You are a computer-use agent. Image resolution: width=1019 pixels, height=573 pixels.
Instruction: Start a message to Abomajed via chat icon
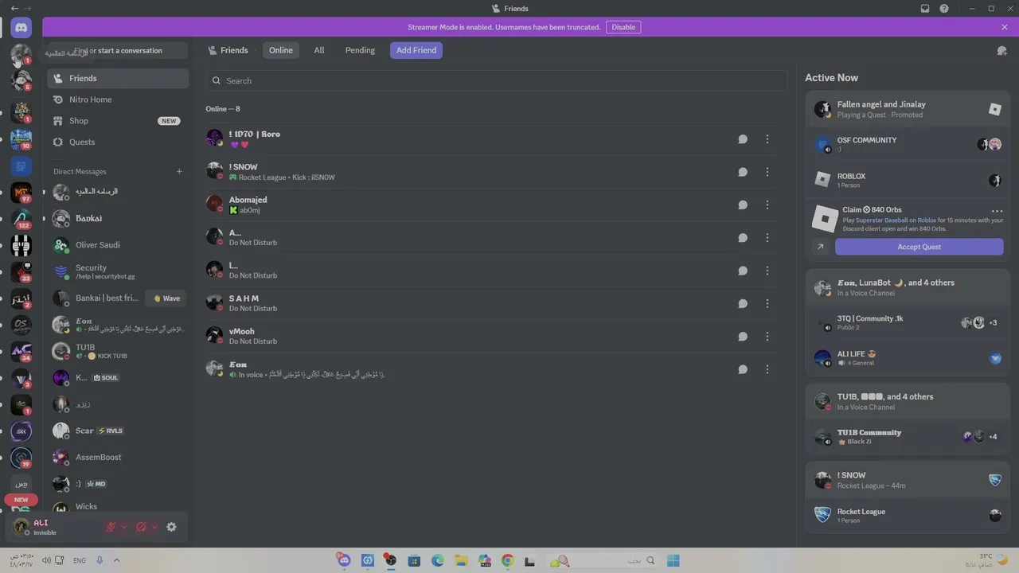point(743,205)
